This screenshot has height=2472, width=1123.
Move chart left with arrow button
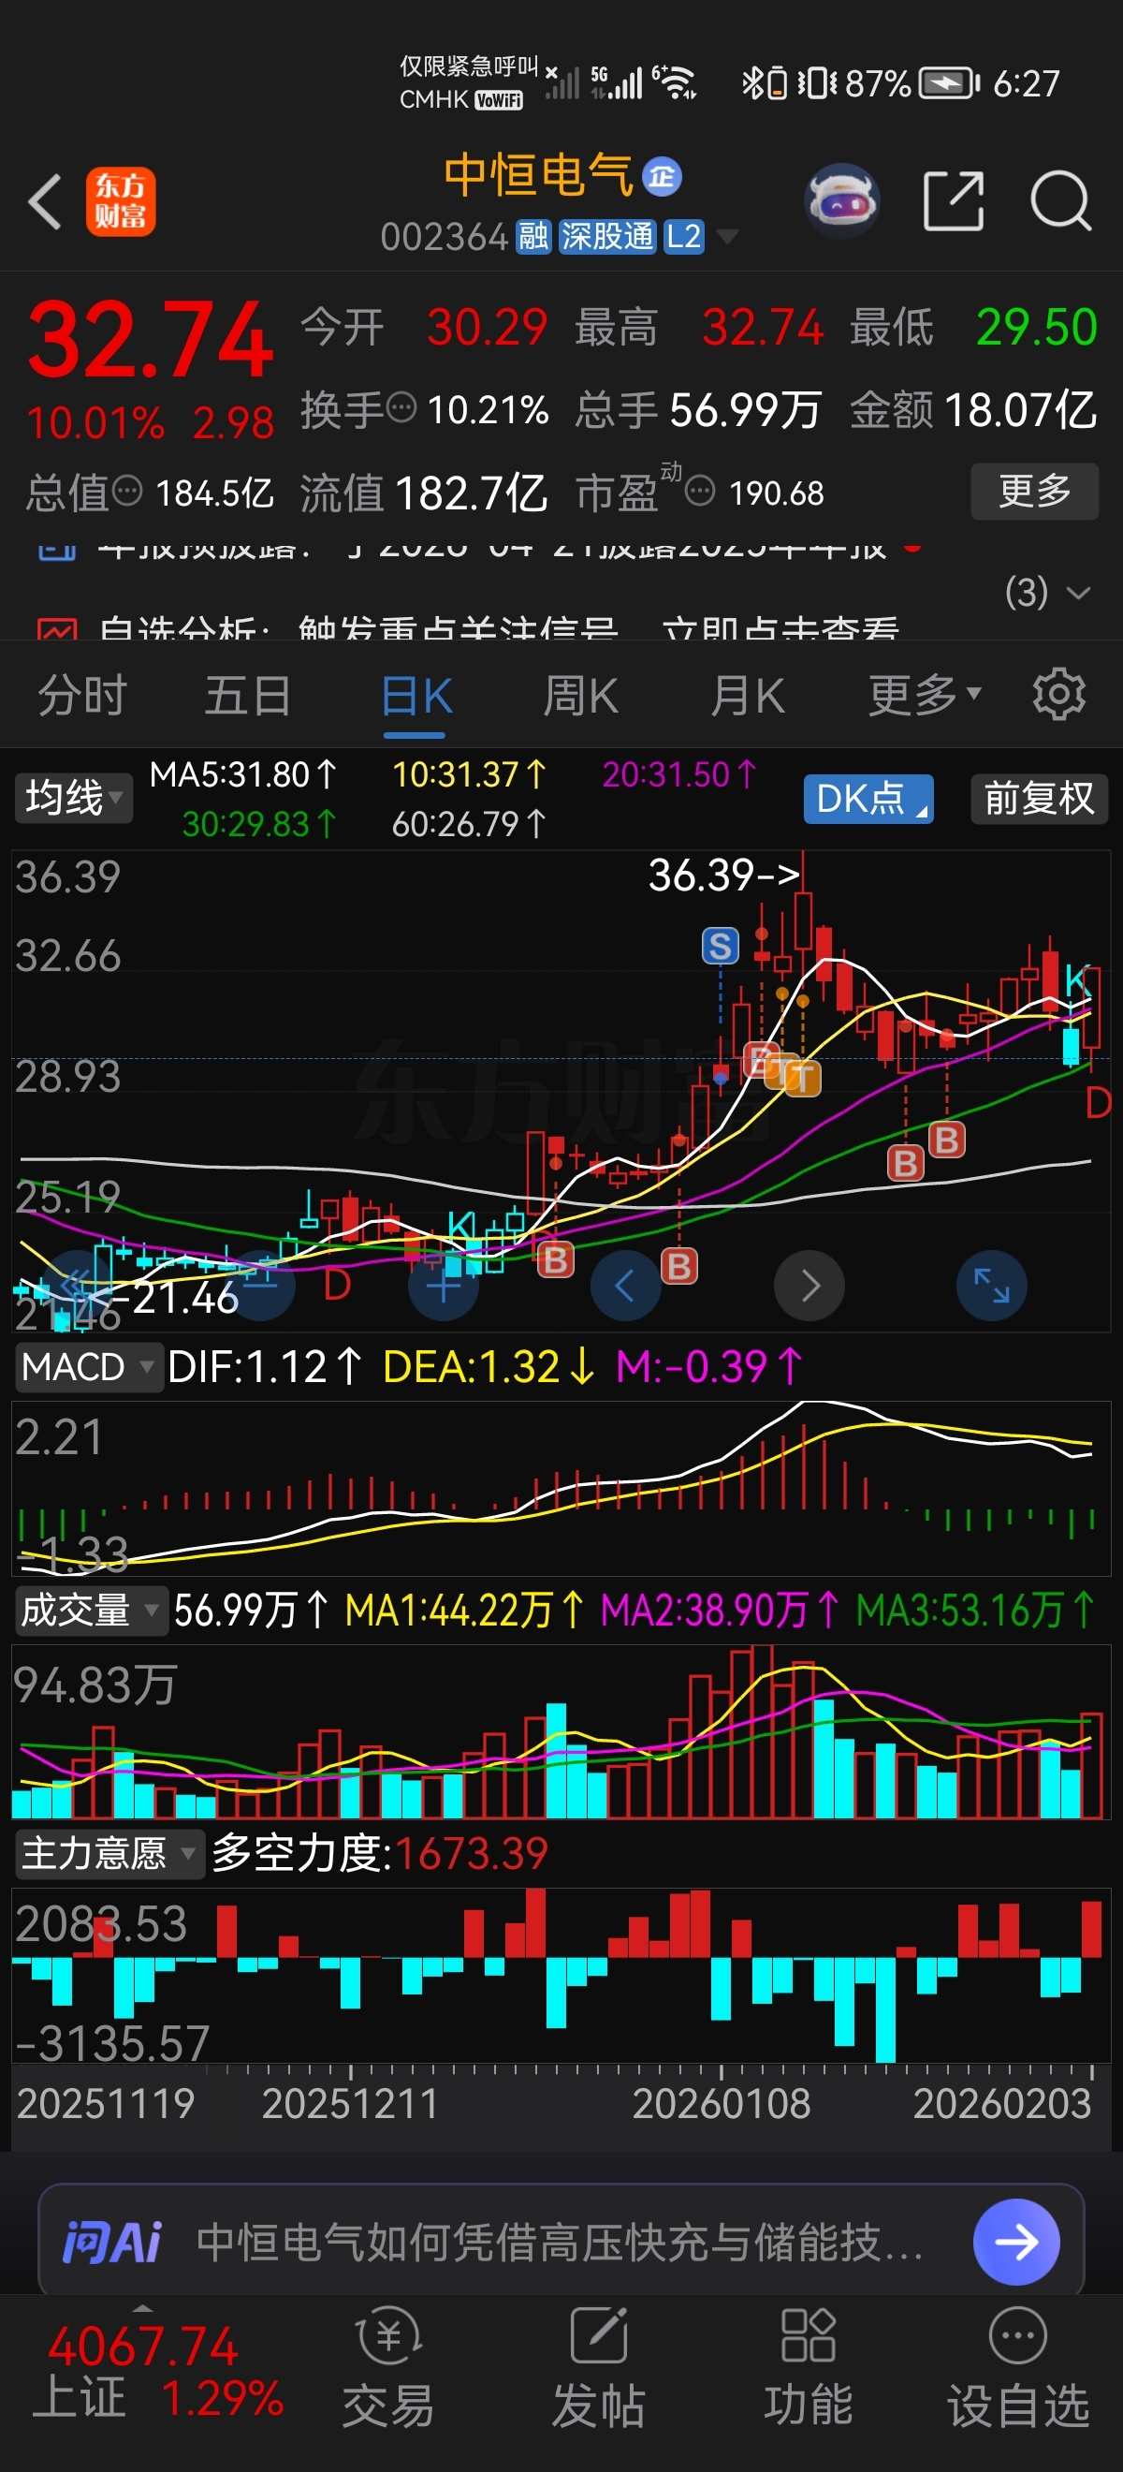tap(625, 1286)
